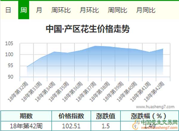Open the 周同比 tab
The image size is (179, 131).
click(118, 10)
